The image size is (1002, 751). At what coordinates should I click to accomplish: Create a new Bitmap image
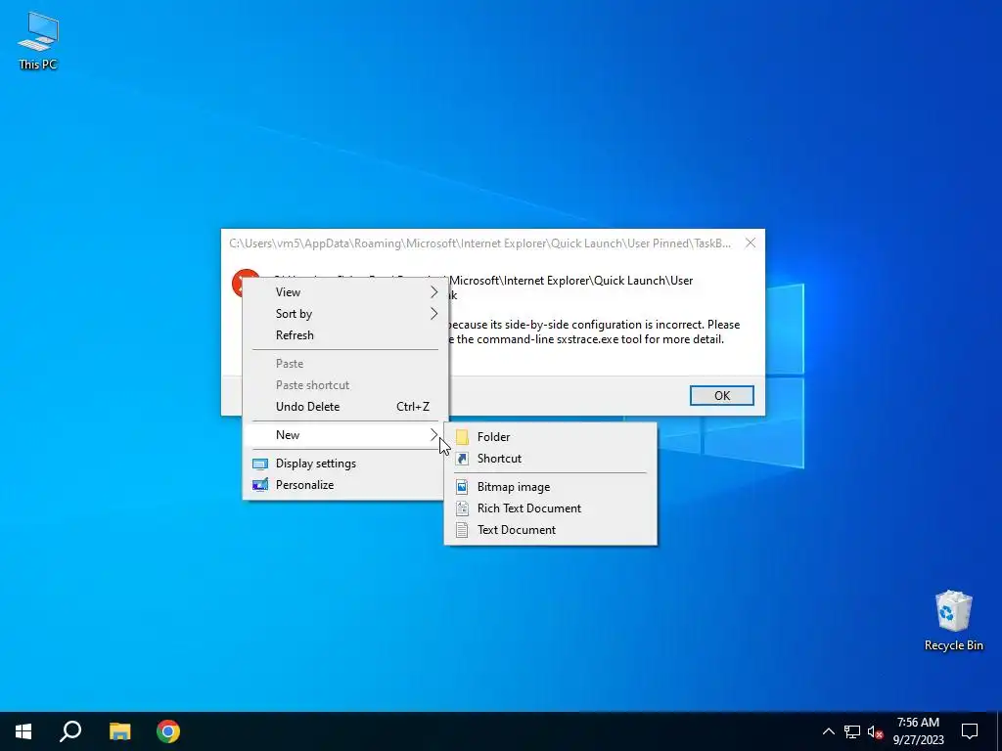tap(550, 487)
